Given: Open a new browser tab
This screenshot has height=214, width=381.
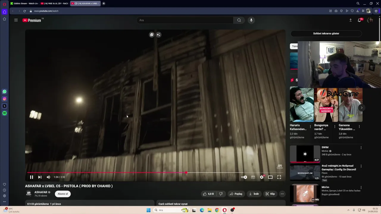Looking at the screenshot, I should coord(104,4).
